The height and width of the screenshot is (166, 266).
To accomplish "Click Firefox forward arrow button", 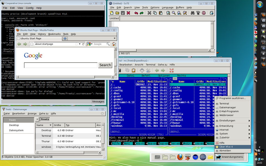I will point(25,44).
